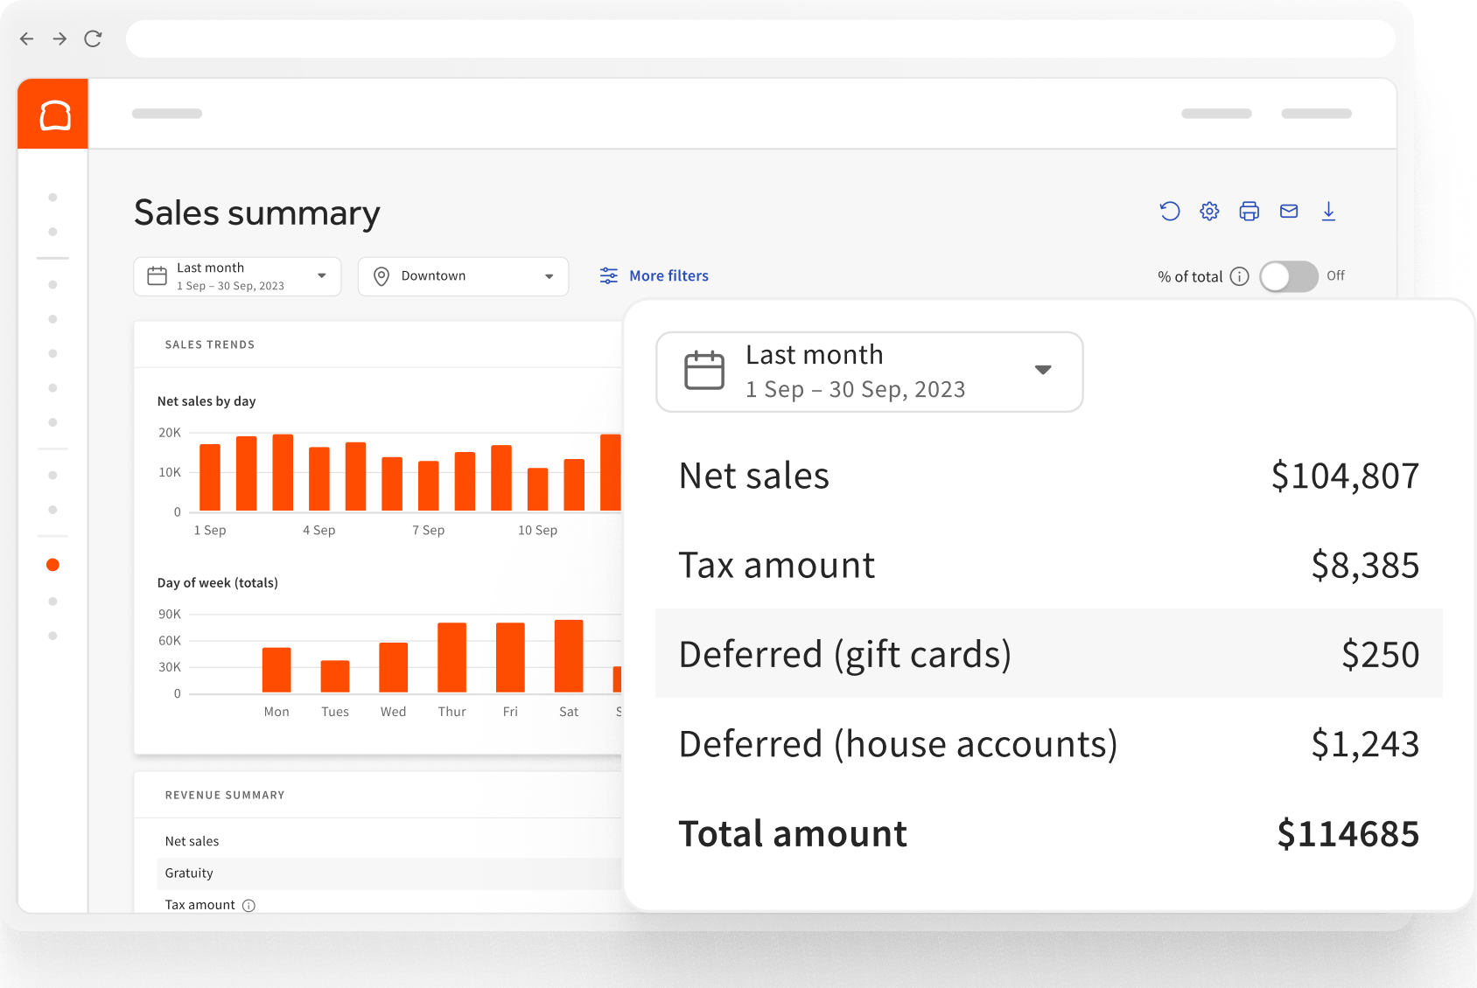Image resolution: width=1477 pixels, height=988 pixels.
Task: Click the Thur bar in Day of week chart
Action: (451, 658)
